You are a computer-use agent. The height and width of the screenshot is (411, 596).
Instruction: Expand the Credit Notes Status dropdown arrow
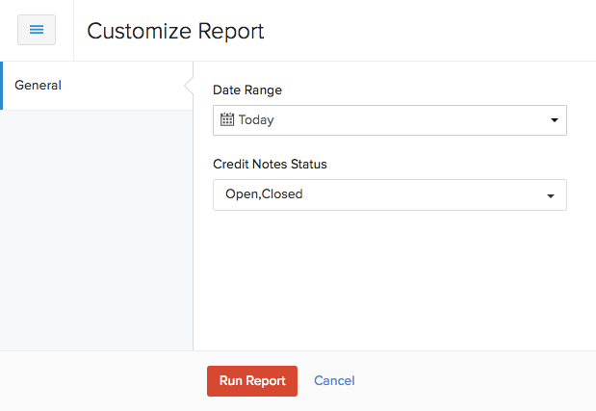click(551, 195)
